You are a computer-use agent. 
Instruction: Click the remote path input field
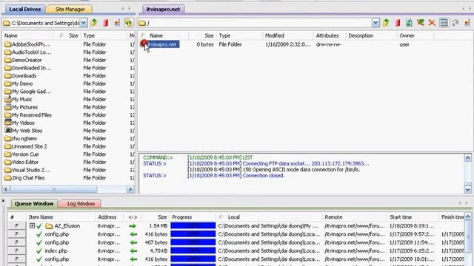click(x=255, y=23)
